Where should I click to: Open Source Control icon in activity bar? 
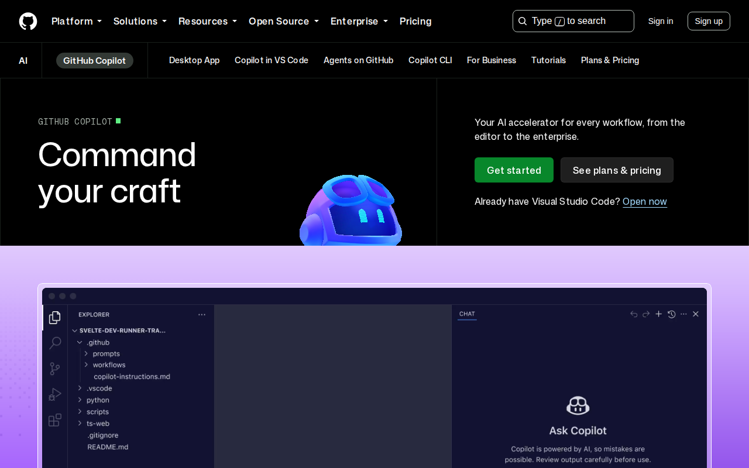coord(55,369)
